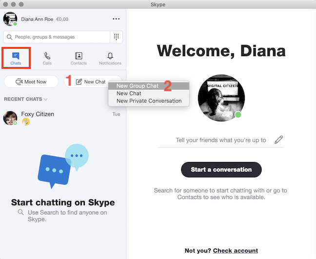Image resolution: width=316 pixels, height=259 pixels.
Task: Click the People, groups & messages search field
Action: click(x=57, y=37)
